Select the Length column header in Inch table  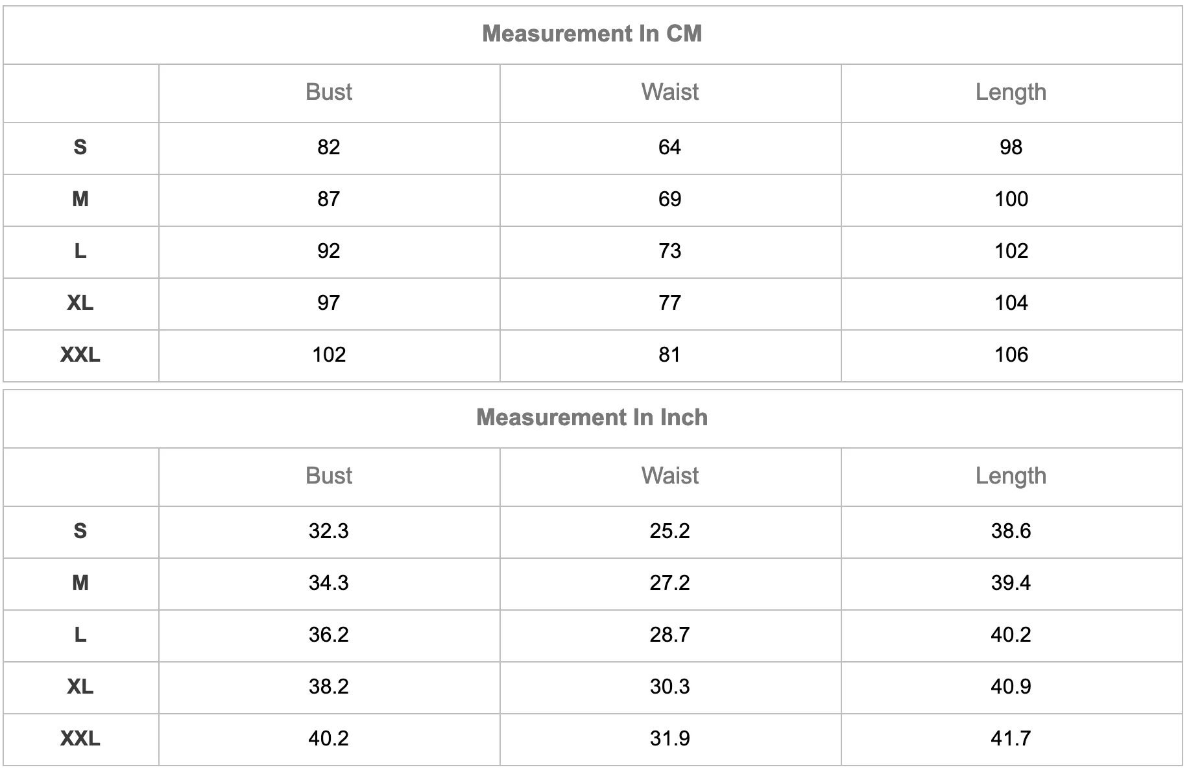pyautogui.click(x=1011, y=476)
